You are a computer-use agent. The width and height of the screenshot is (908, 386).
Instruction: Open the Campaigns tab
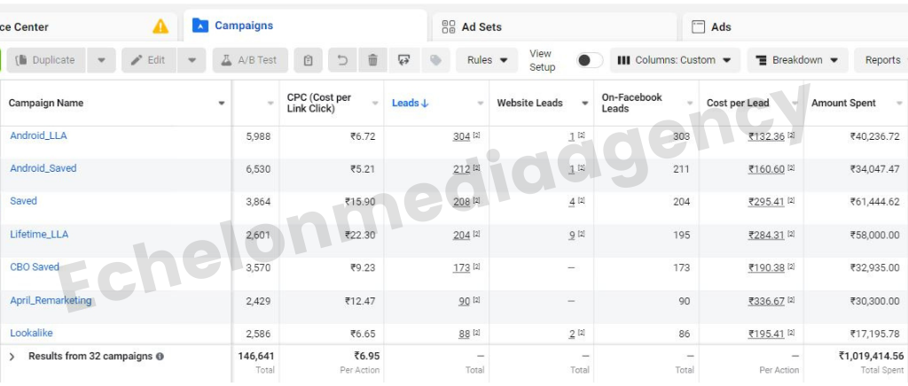point(305,26)
